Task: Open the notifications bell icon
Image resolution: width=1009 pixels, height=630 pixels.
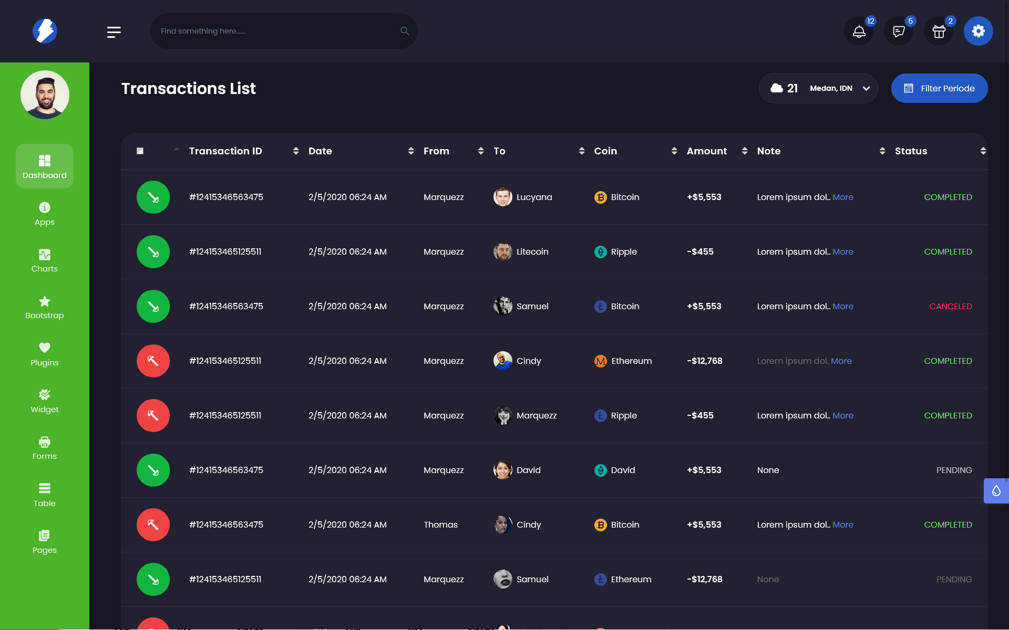Action: (x=859, y=31)
